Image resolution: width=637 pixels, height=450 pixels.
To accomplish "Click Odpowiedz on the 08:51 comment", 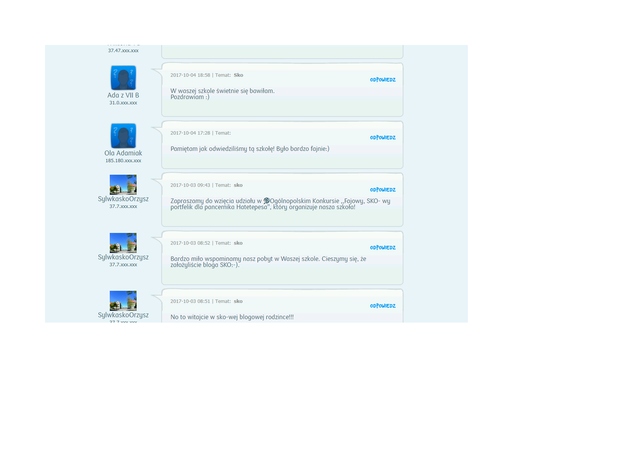I will [x=383, y=306].
